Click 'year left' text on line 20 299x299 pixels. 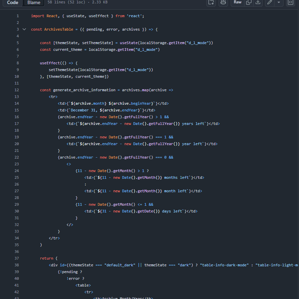pyautogui.click(x=192, y=144)
